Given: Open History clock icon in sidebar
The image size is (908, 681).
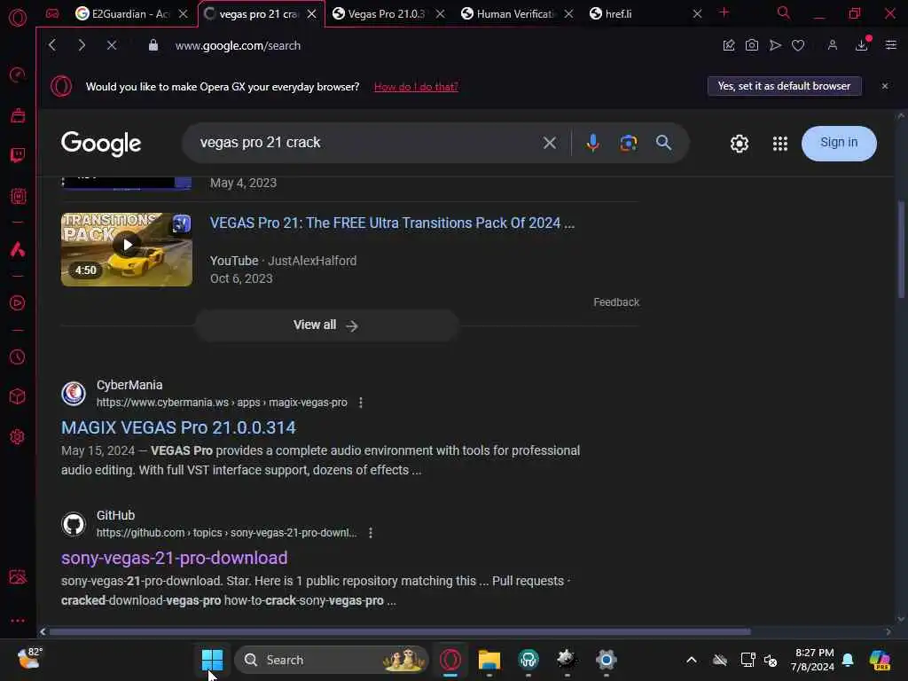Looking at the screenshot, I should pyautogui.click(x=18, y=356).
